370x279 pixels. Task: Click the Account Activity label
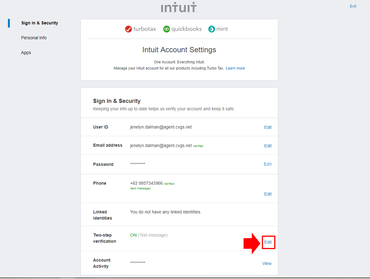[x=102, y=263]
